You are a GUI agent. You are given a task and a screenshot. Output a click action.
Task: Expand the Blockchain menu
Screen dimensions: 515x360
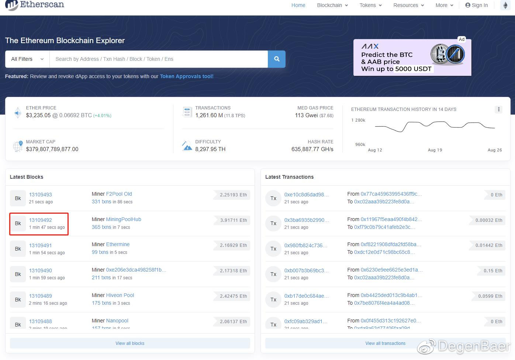pyautogui.click(x=332, y=5)
